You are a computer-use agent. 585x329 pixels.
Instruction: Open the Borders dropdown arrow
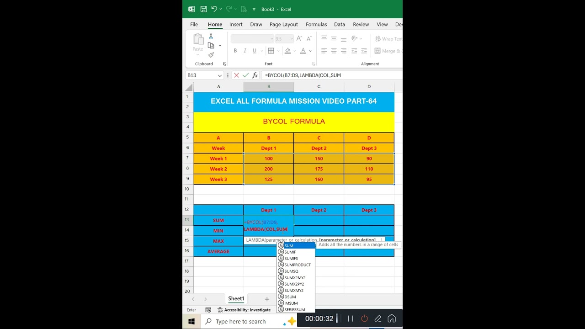pos(278,51)
